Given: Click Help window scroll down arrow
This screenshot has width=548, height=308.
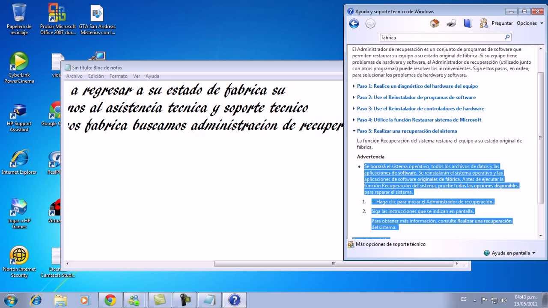Looking at the screenshot, I should pos(541,235).
